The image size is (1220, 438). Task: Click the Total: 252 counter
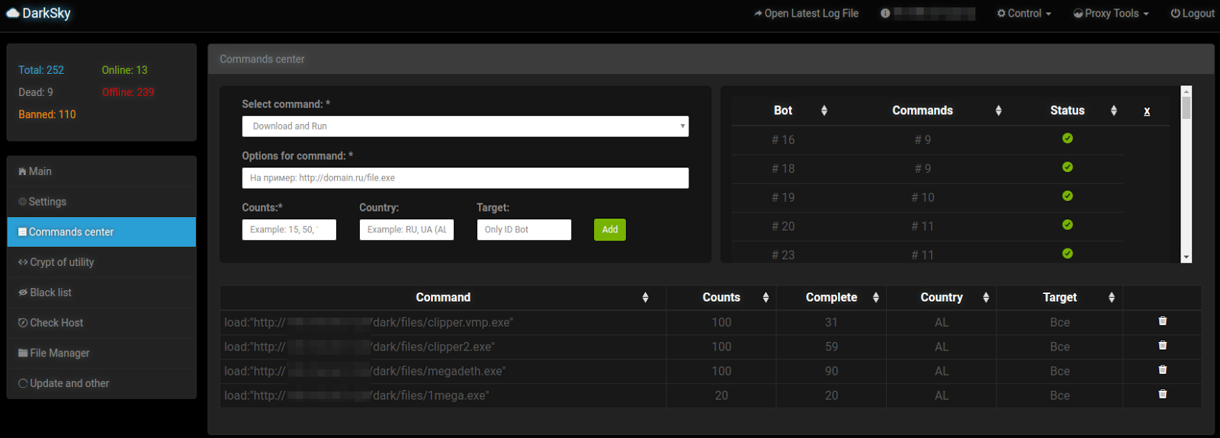click(x=41, y=70)
